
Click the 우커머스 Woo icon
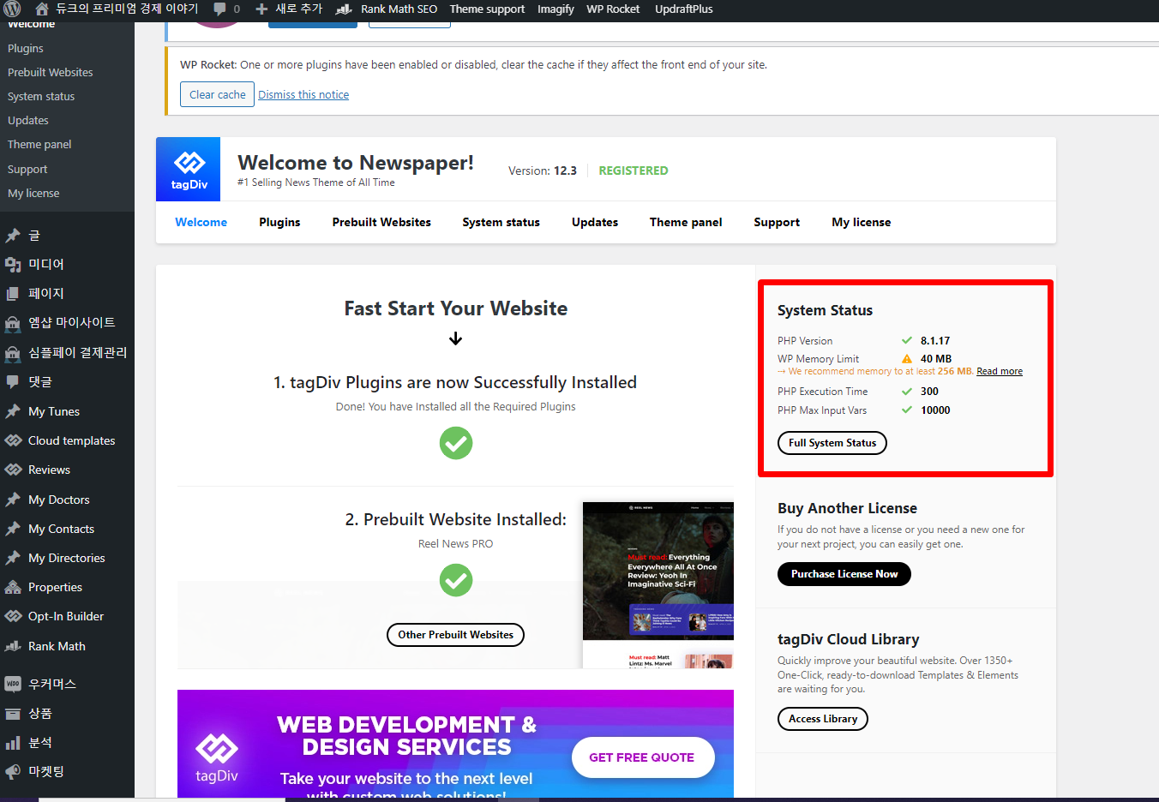point(13,684)
